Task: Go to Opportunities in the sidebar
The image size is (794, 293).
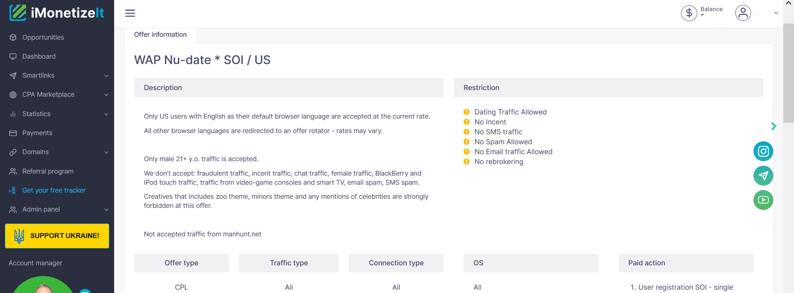Action: (x=43, y=38)
